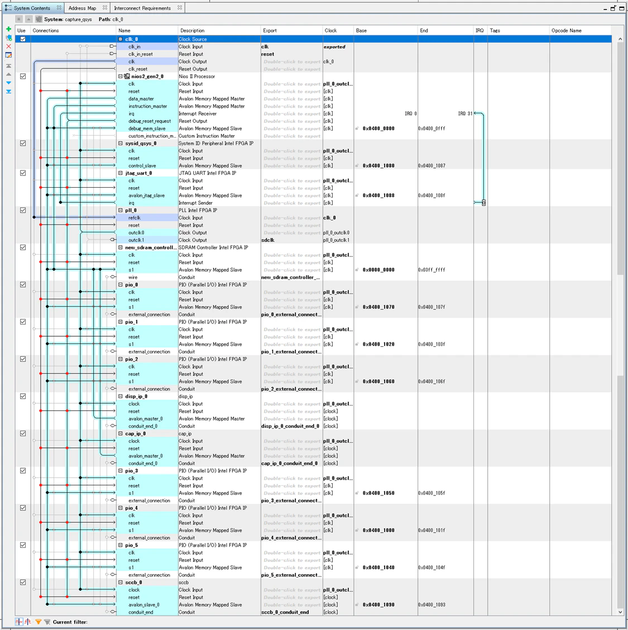628x630 pixels.
Task: Click the IRQ column header
Action: (x=480, y=31)
